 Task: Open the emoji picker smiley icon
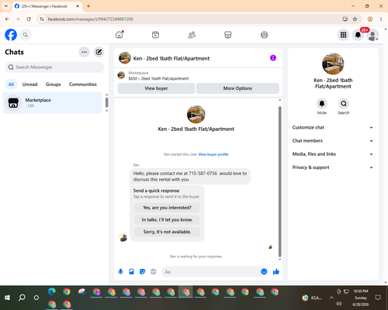pos(264,271)
